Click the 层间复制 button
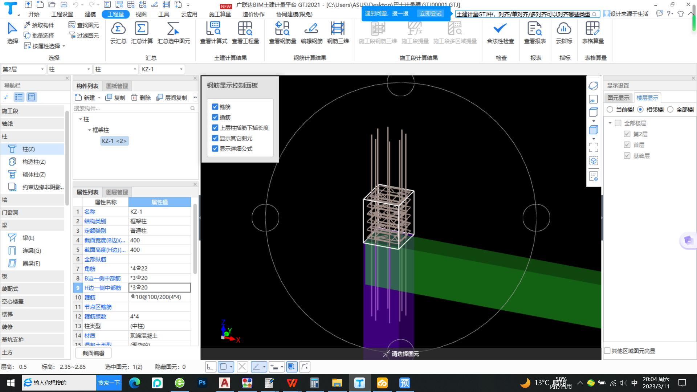 click(x=172, y=98)
